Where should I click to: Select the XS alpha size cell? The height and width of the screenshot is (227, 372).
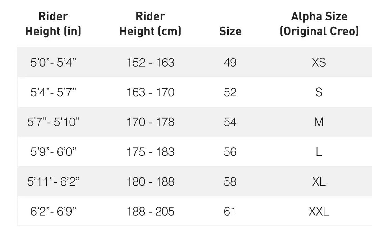[319, 63]
